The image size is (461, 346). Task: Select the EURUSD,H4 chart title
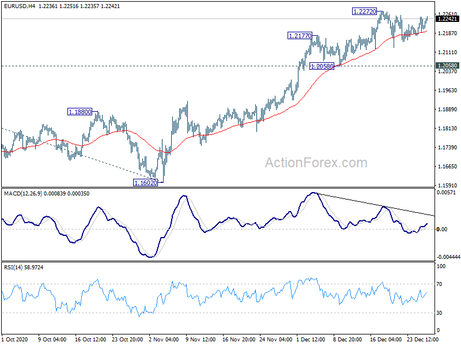(x=19, y=6)
